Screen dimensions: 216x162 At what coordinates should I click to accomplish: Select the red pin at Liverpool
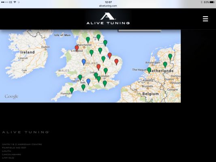coord(77,48)
